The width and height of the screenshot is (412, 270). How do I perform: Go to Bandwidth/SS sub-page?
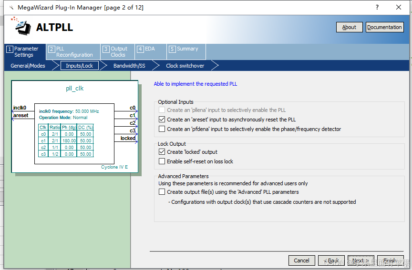click(x=129, y=66)
